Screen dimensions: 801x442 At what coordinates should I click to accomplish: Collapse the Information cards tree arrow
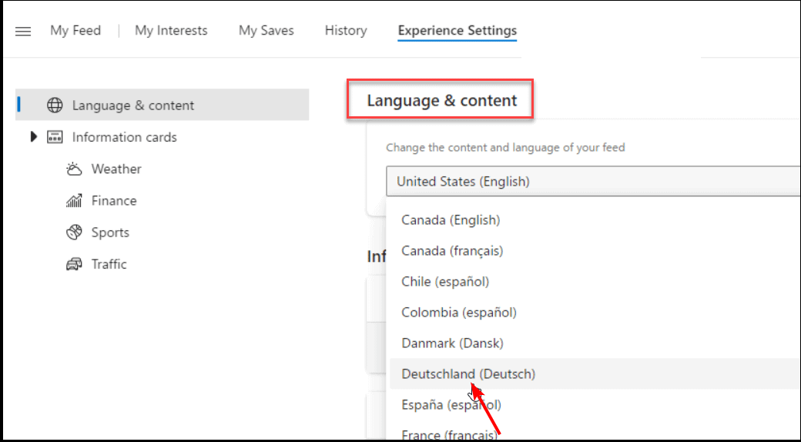click(33, 137)
